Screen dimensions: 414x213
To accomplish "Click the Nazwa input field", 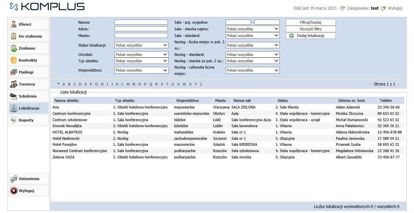I will [141, 22].
